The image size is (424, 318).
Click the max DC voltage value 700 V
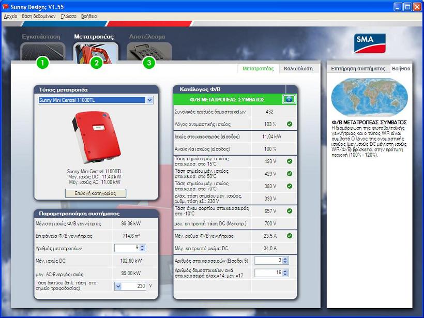[270, 223]
